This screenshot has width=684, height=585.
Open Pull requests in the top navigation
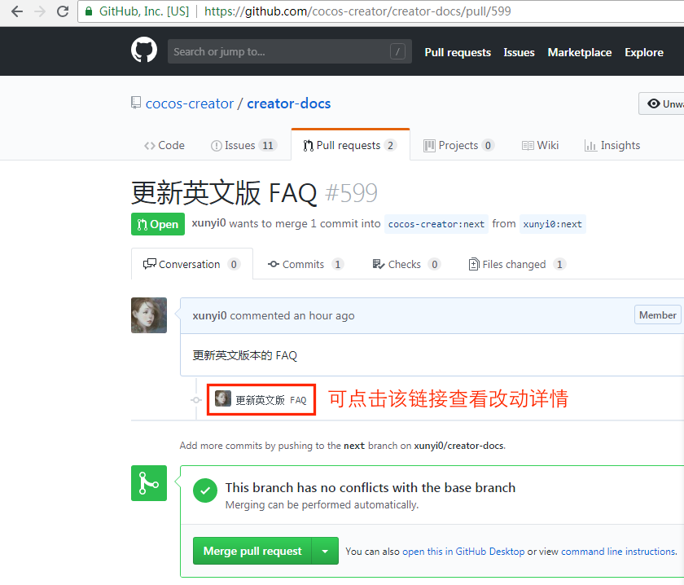point(458,52)
